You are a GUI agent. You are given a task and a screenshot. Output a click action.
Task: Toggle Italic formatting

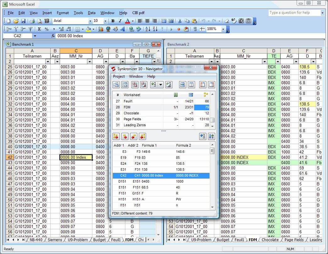tap(121, 21)
